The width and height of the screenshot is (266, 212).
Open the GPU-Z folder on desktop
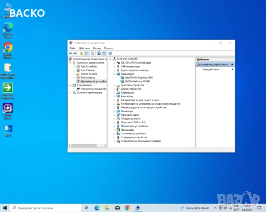(8, 71)
